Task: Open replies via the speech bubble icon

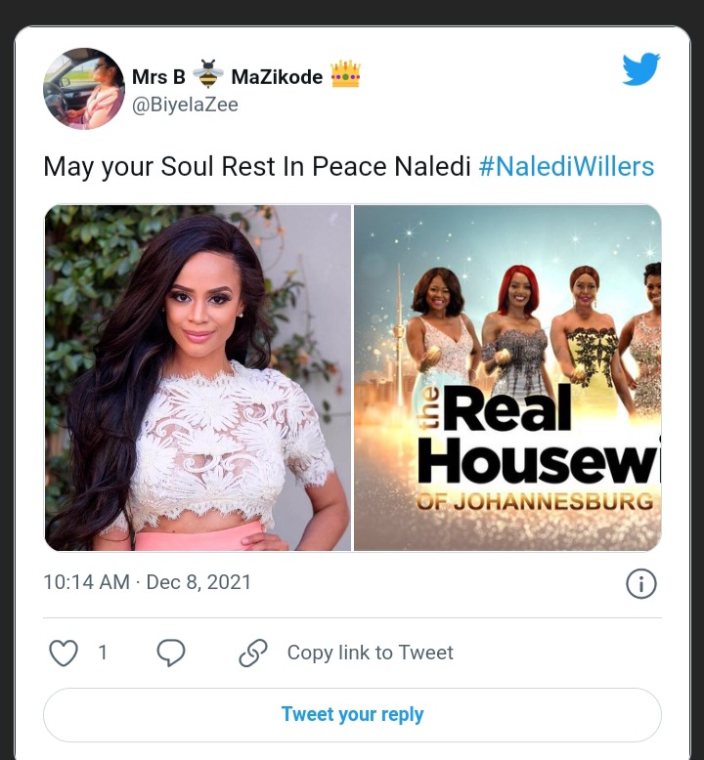Action: [171, 653]
